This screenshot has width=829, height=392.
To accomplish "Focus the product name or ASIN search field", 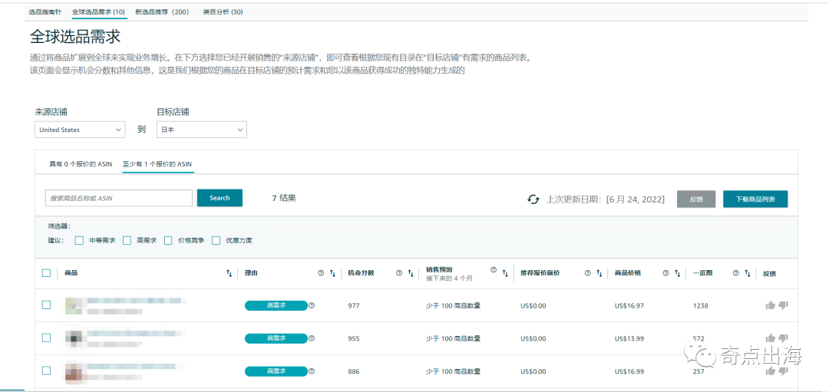I will [x=119, y=198].
